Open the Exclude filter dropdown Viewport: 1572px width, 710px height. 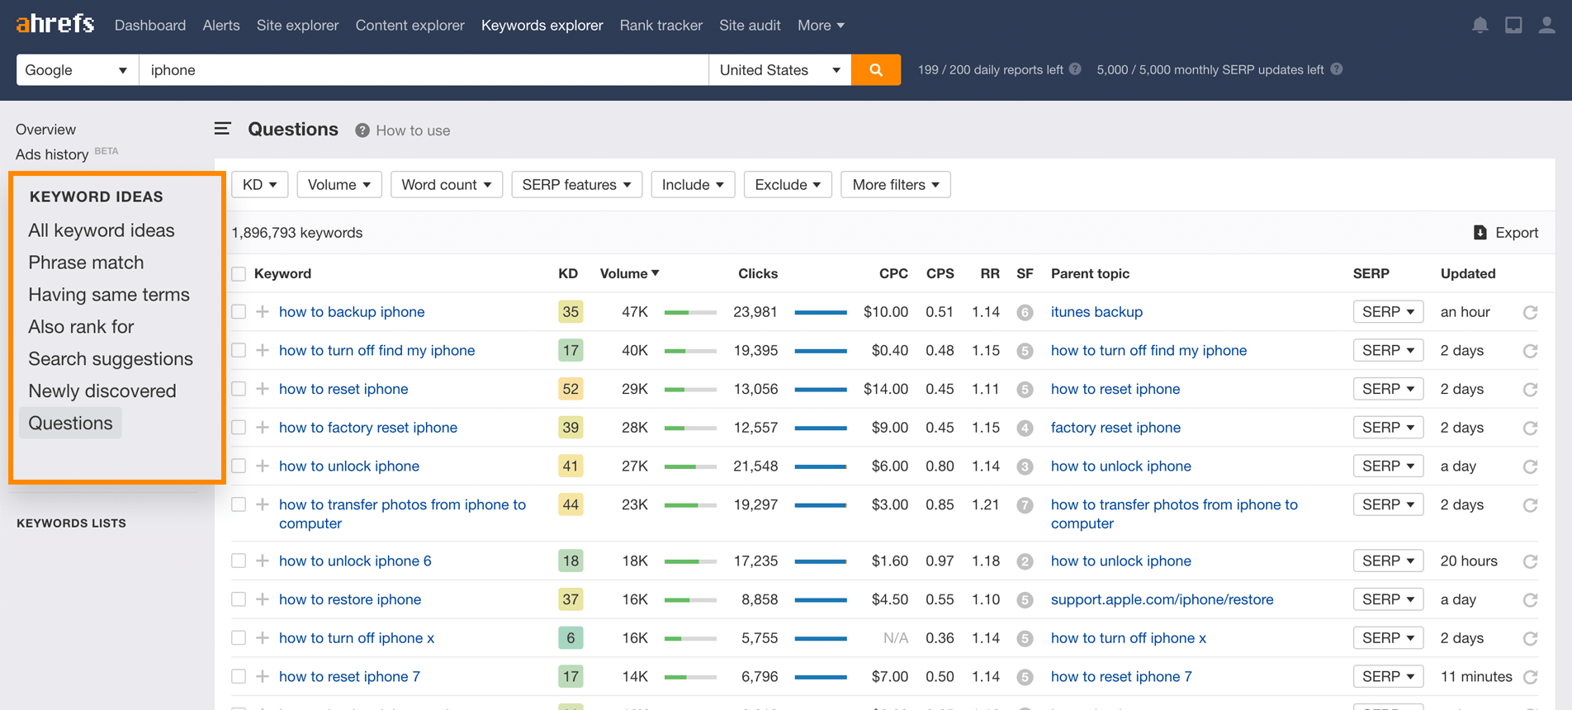[787, 185]
